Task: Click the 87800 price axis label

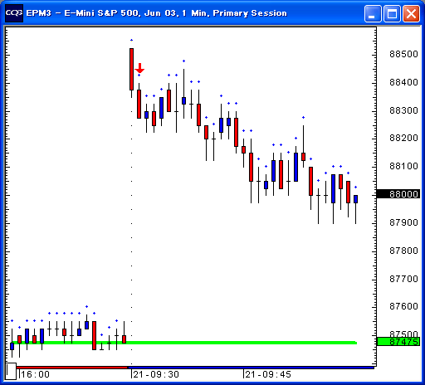Action: 403,251
